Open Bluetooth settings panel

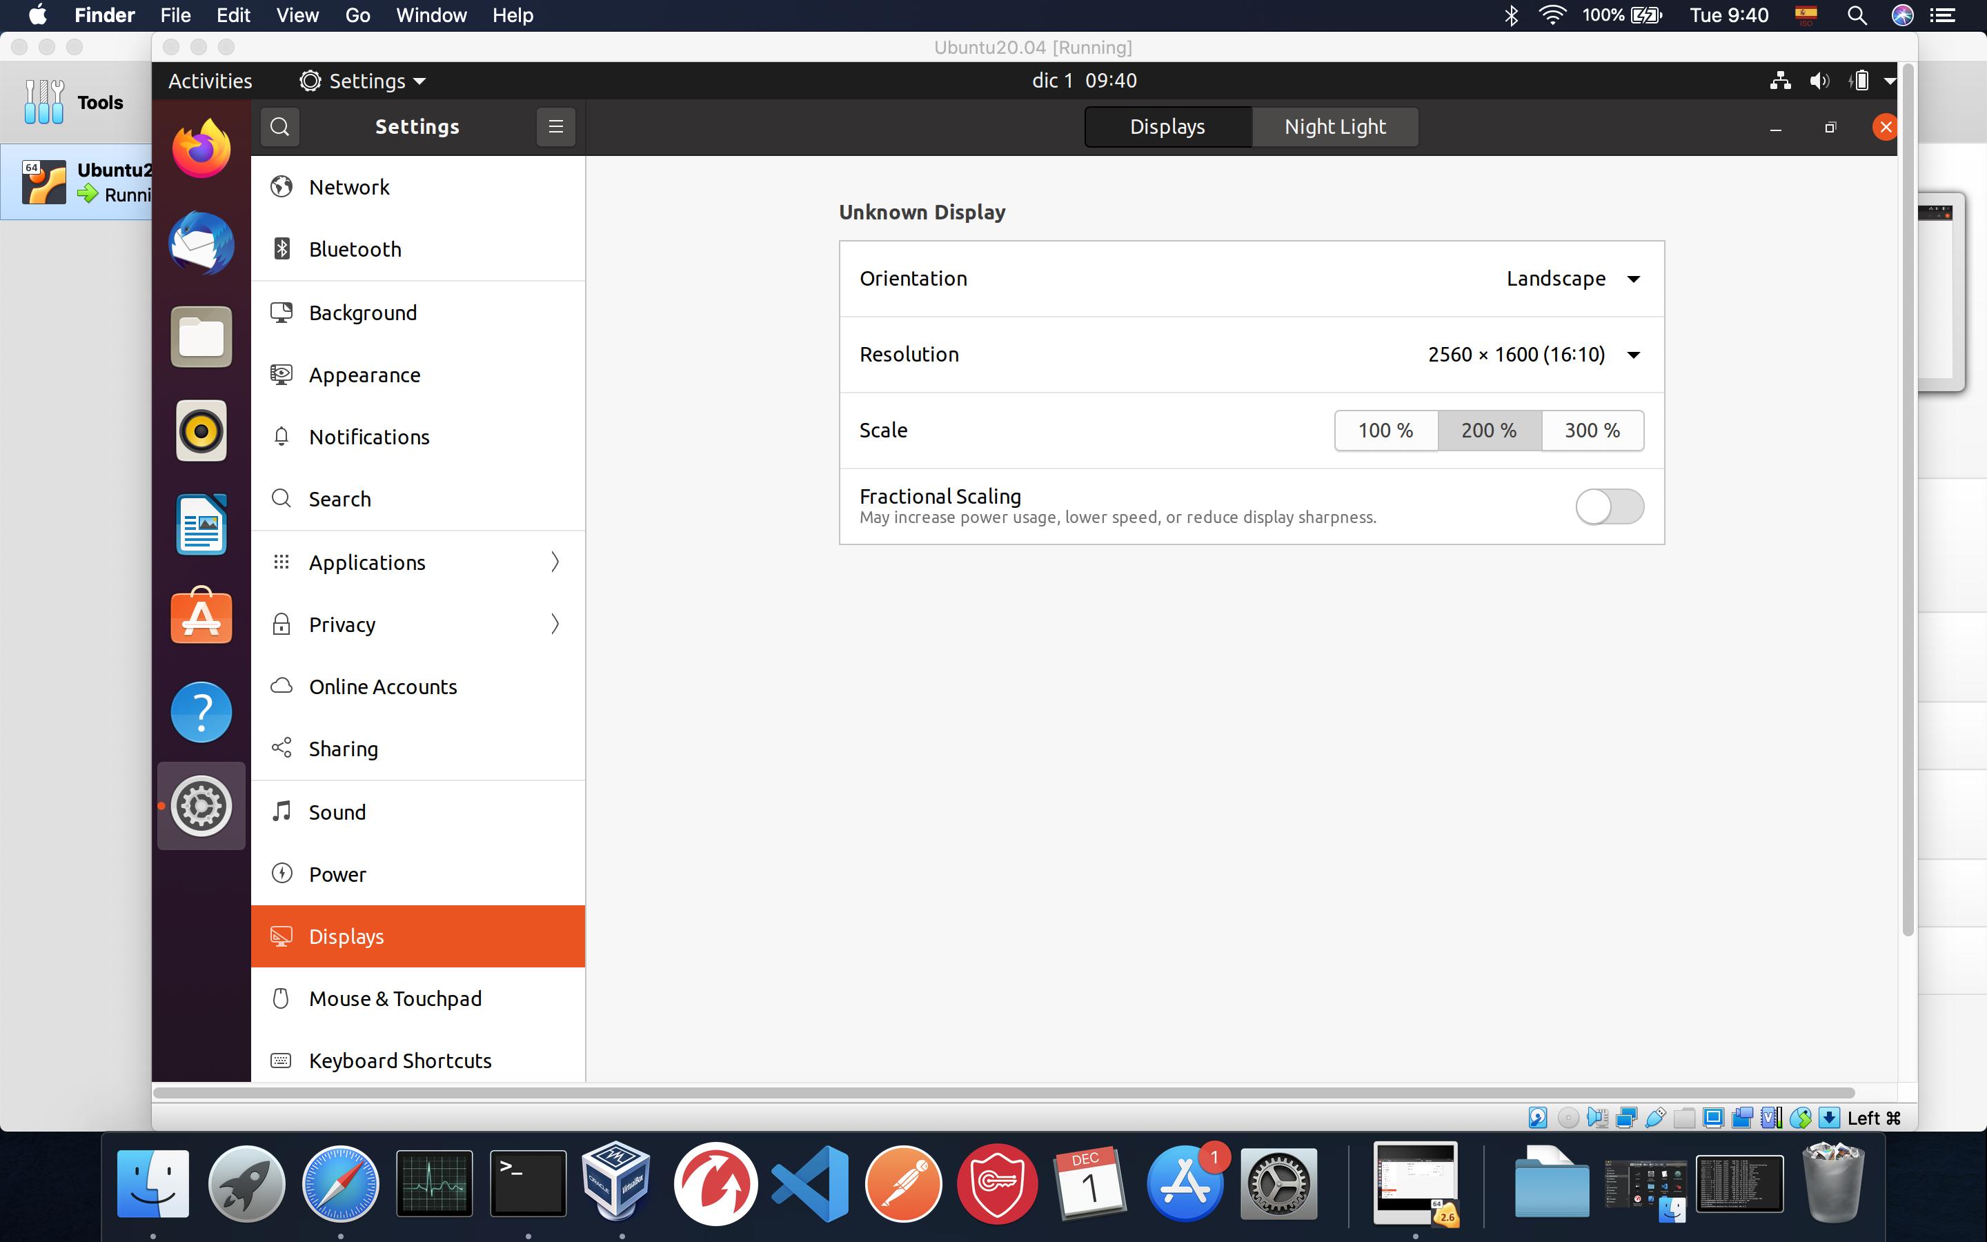click(x=418, y=249)
